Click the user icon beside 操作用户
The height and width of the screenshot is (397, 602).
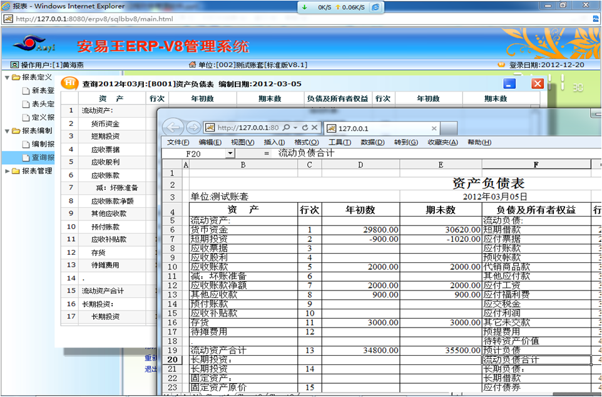[14, 65]
